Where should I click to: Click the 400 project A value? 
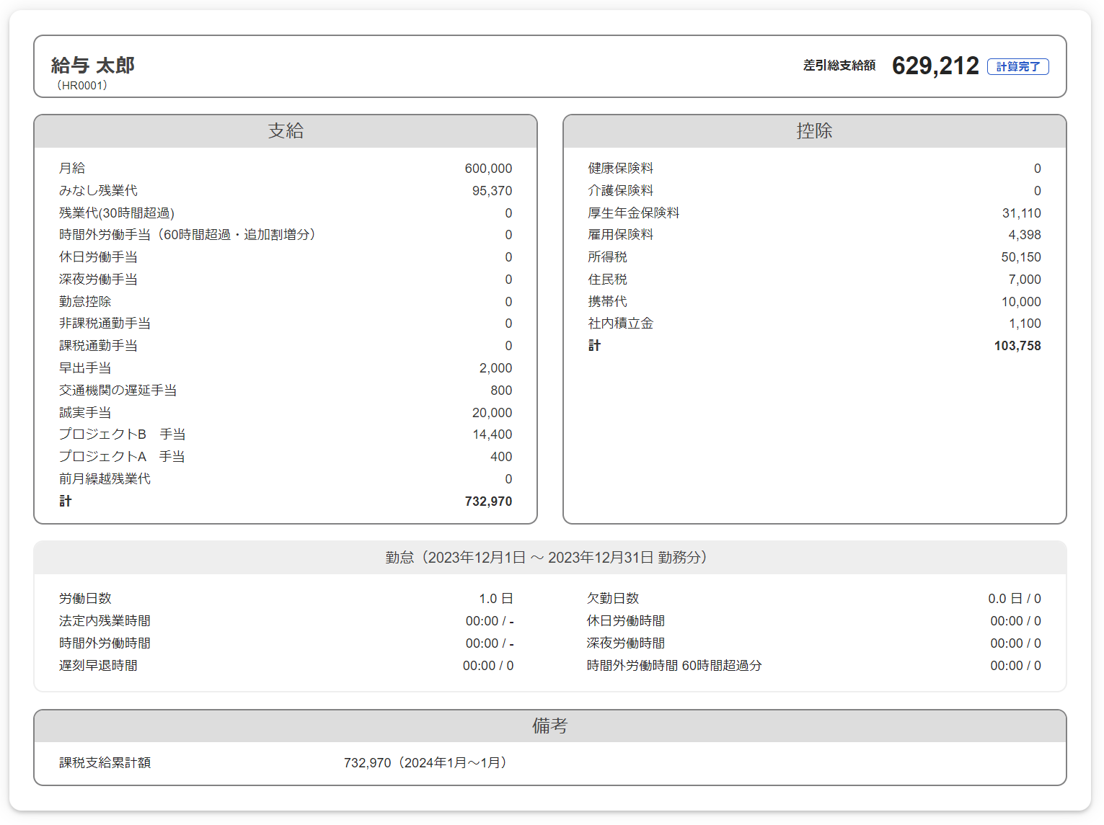(x=501, y=457)
